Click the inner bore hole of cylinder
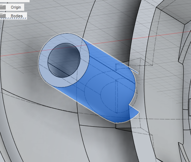This screenshot has height=162, width=191. tap(64, 60)
